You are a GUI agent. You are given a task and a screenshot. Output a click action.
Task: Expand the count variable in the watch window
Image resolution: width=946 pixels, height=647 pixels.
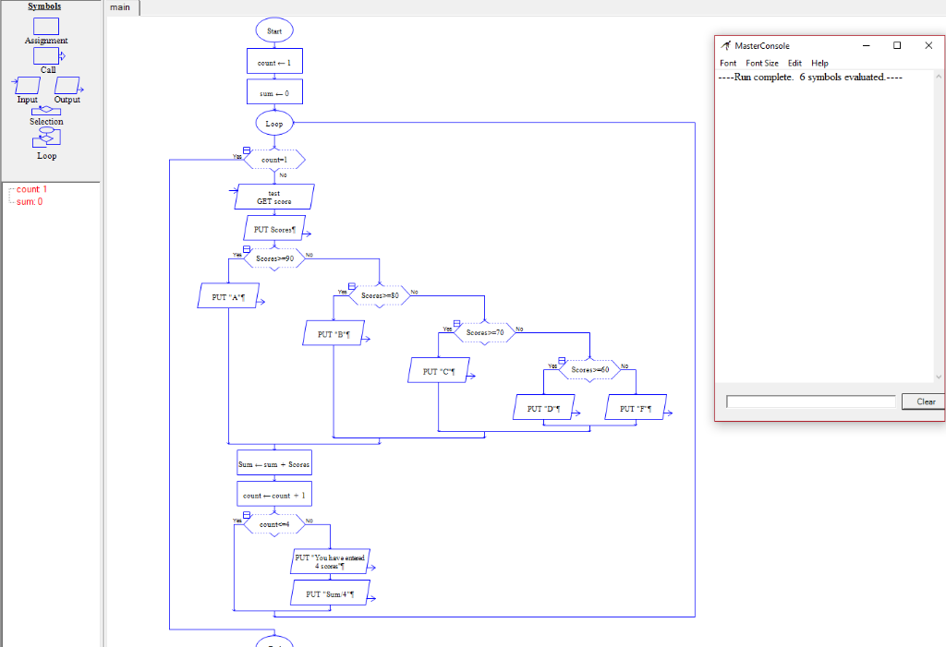(x=8, y=188)
